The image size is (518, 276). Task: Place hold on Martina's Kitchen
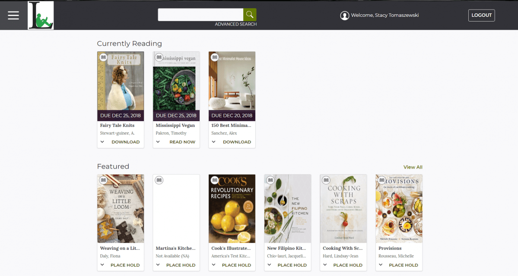click(181, 265)
